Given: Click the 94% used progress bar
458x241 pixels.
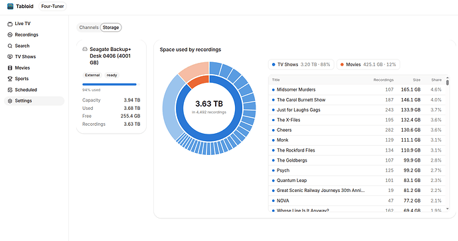Looking at the screenshot, I should 111,85.
